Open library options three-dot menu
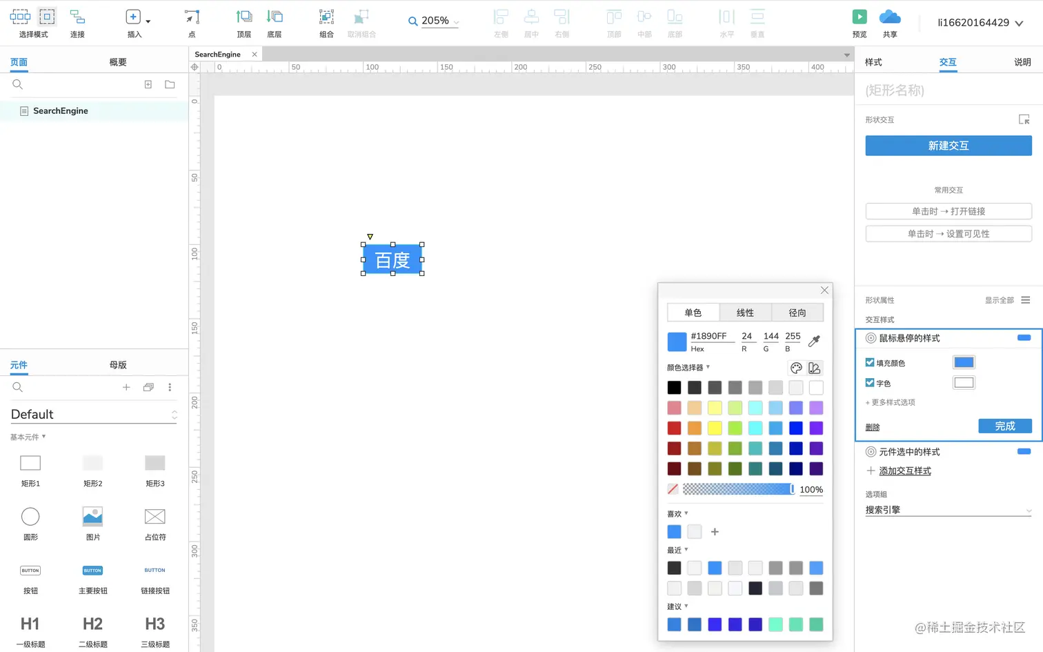The height and width of the screenshot is (652, 1043). [x=170, y=387]
